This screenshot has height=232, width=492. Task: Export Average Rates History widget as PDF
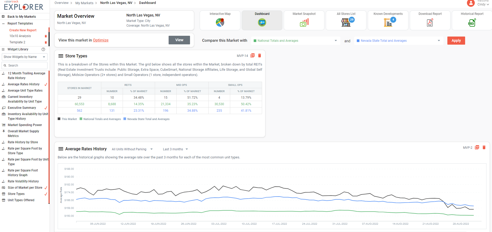477,147
